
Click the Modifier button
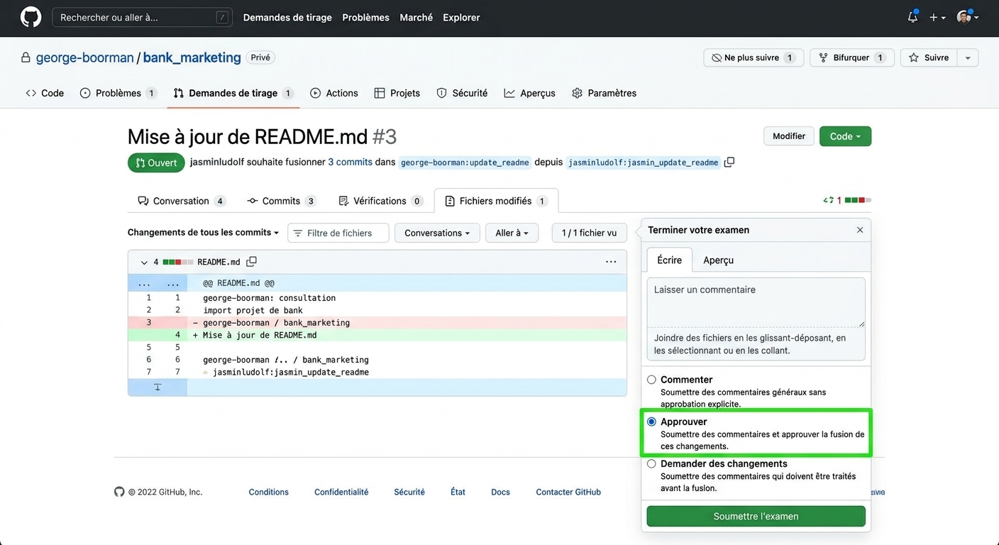pyautogui.click(x=789, y=136)
